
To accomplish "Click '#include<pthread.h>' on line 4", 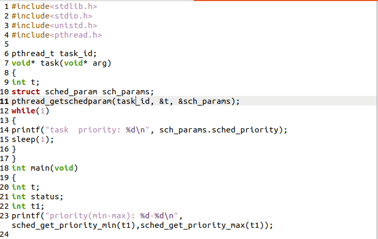I will pos(57,35).
